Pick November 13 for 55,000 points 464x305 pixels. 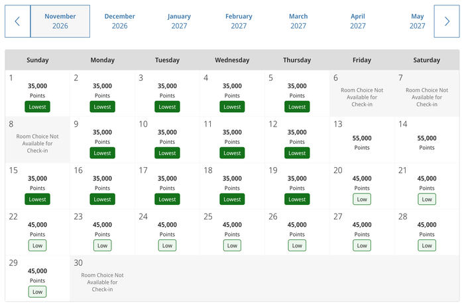[362, 140]
